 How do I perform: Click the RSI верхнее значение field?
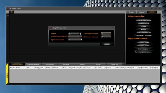pyautogui.click(x=106, y=33)
